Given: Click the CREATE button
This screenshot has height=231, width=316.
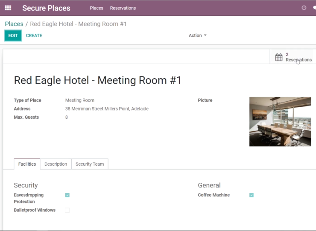Looking at the screenshot, I should point(34,35).
